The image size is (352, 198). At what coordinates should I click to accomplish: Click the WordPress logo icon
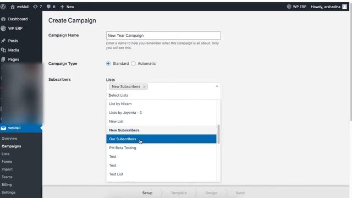(x=3, y=7)
